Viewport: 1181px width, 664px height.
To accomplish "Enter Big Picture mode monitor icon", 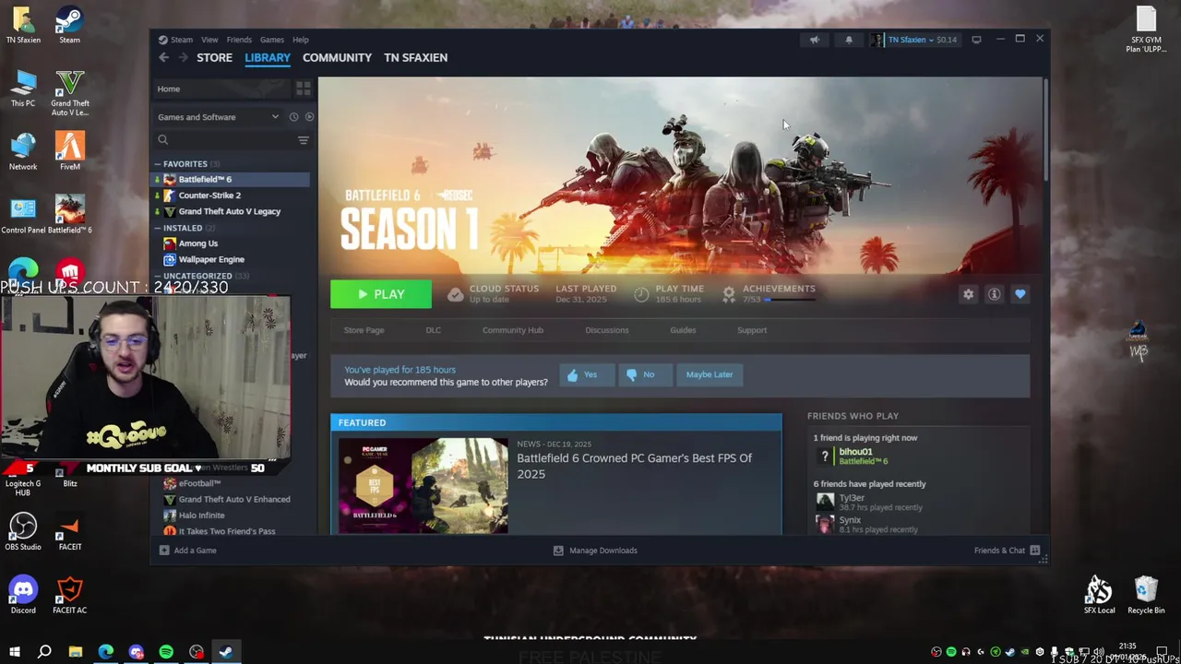I will [976, 40].
